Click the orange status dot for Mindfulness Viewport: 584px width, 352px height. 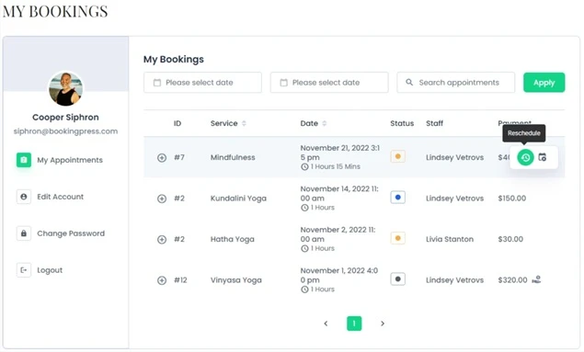(x=398, y=156)
